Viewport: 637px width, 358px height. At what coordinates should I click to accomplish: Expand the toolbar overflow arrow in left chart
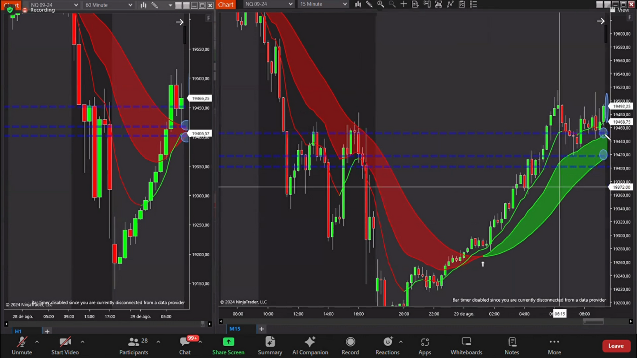pyautogui.click(x=170, y=5)
